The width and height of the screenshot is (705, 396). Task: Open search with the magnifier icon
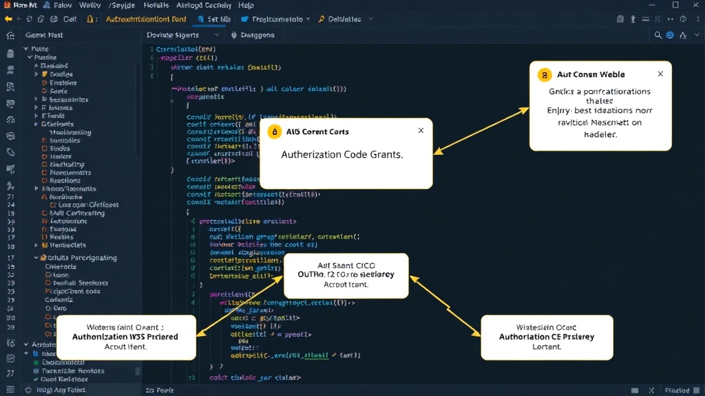[657, 35]
